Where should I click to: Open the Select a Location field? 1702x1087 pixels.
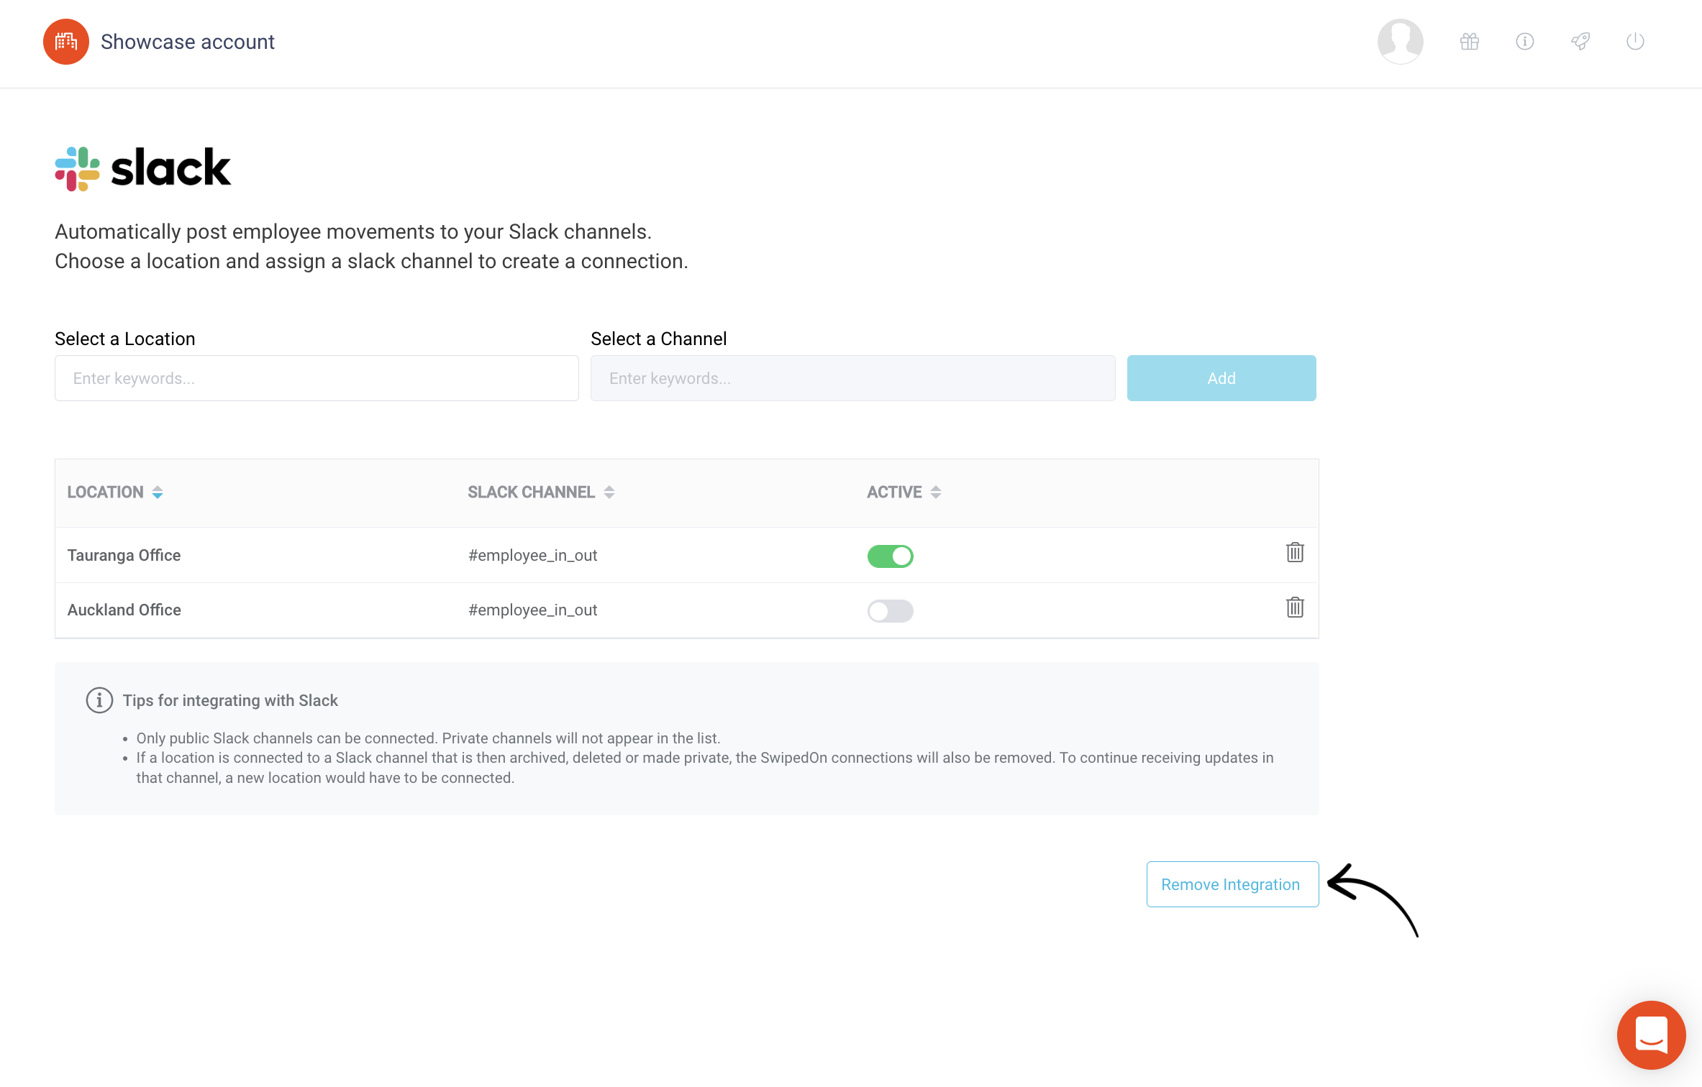tap(317, 378)
